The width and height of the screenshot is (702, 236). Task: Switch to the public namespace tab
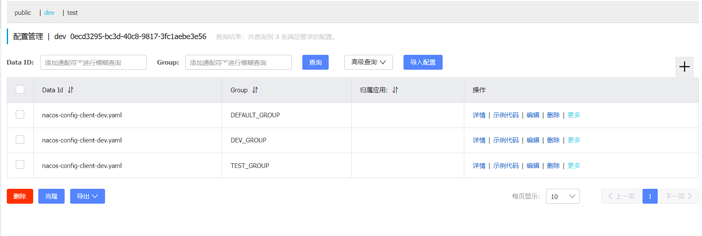(x=23, y=13)
